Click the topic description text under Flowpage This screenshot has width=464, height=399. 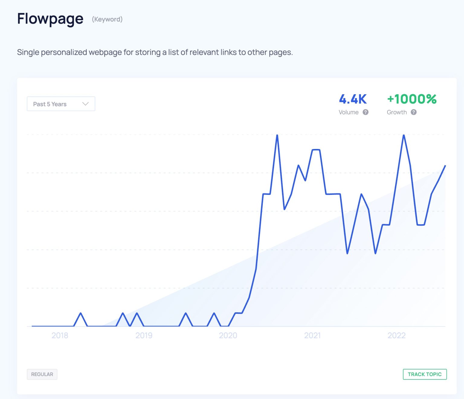point(155,52)
